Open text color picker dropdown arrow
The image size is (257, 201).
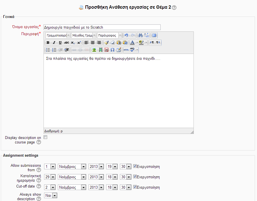click(x=137, y=43)
